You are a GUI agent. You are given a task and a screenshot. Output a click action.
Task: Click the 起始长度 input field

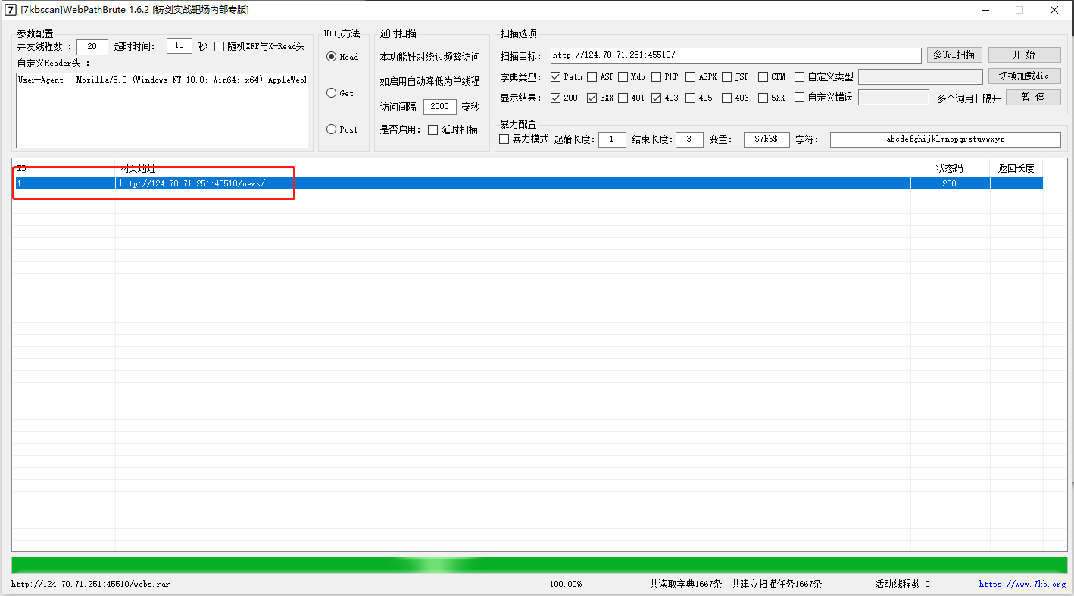tap(612, 139)
